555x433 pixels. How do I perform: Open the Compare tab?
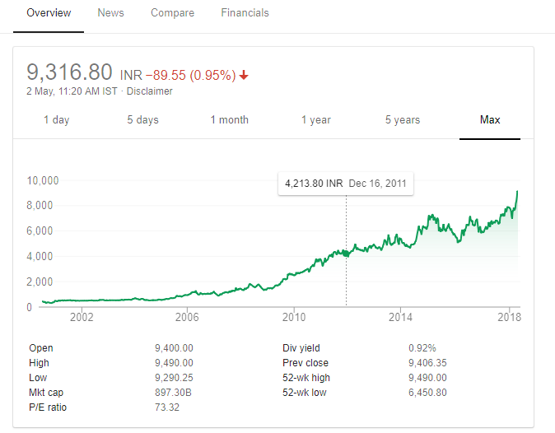click(x=172, y=13)
